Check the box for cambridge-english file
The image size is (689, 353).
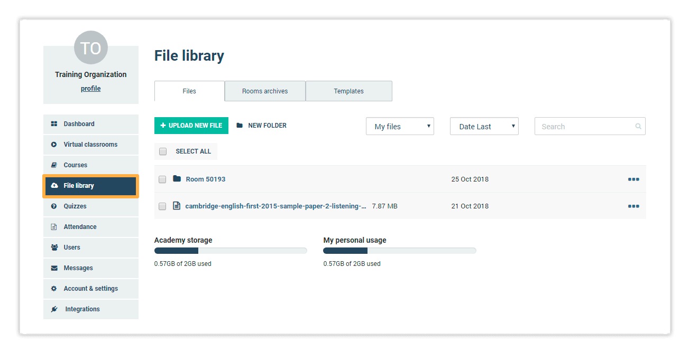click(x=162, y=206)
